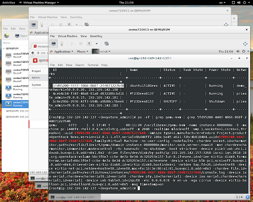This screenshot has width=253, height=202.
Task: Click the Pause icon in centos72SVC3 toolbar
Action: click(81, 43)
